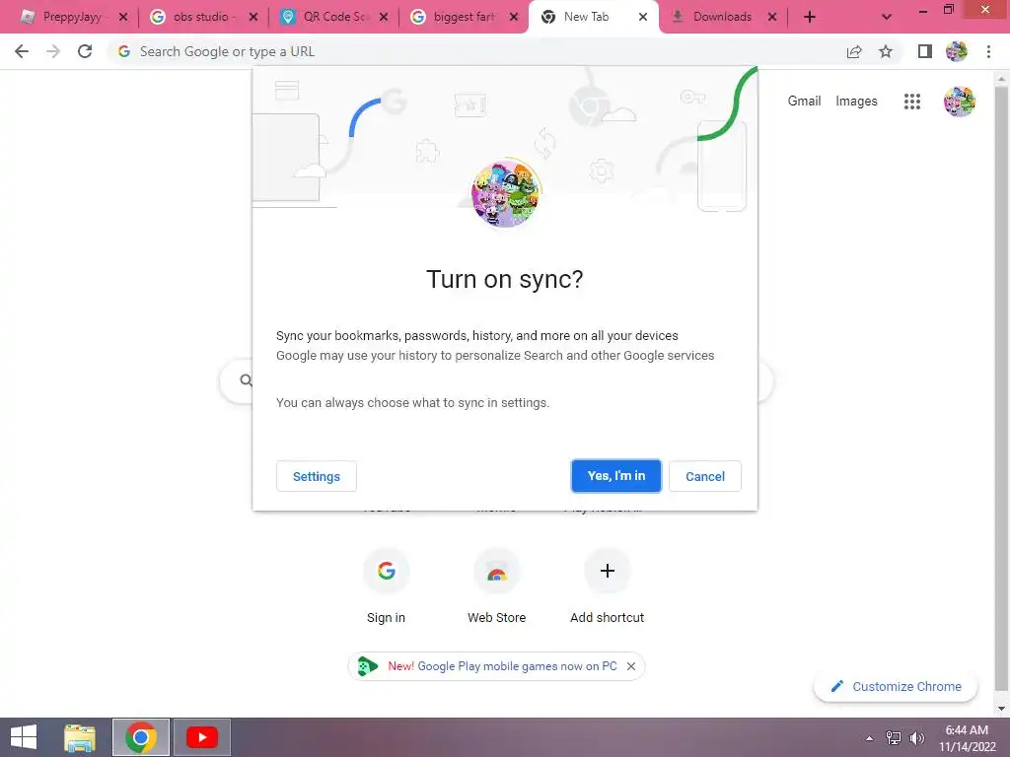
Task: Close the Downloads tab
Action: coord(771,17)
